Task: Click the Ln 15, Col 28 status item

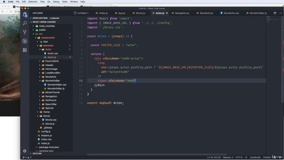Action: pyautogui.click(x=214, y=157)
